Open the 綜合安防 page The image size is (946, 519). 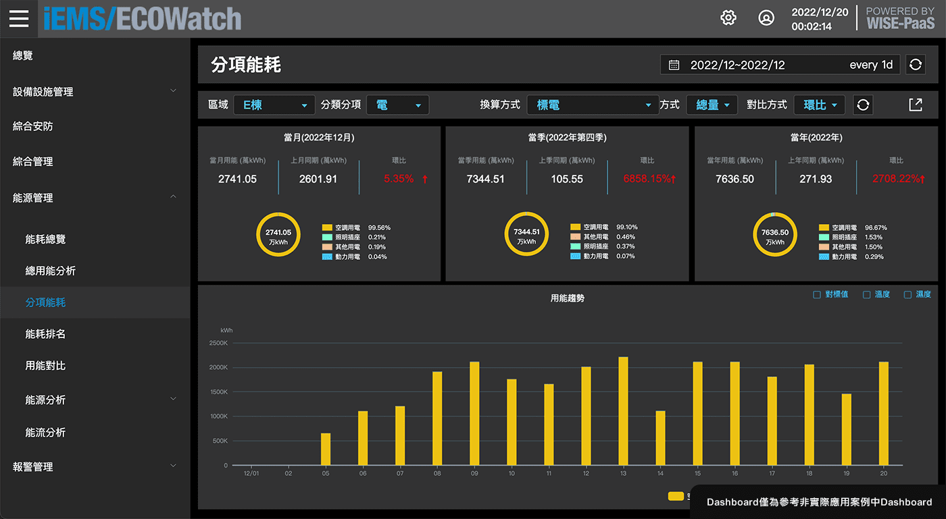click(32, 126)
